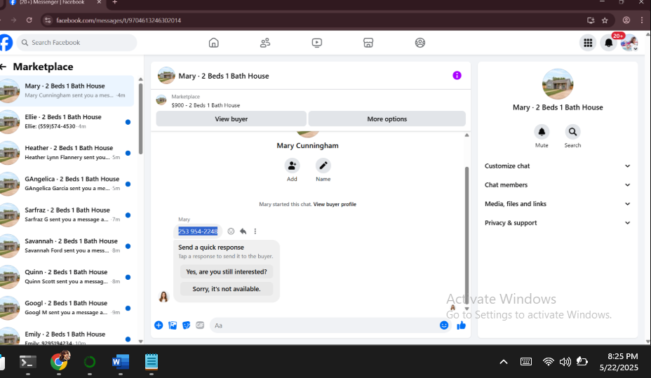
Task: Show hidden system tray icons
Action: click(x=503, y=362)
